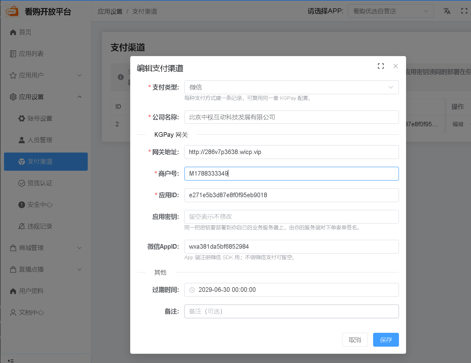Click the 应用ID input field
471x363 pixels.
click(x=292, y=195)
